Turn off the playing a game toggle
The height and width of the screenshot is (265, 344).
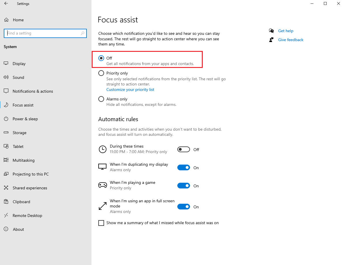click(184, 186)
